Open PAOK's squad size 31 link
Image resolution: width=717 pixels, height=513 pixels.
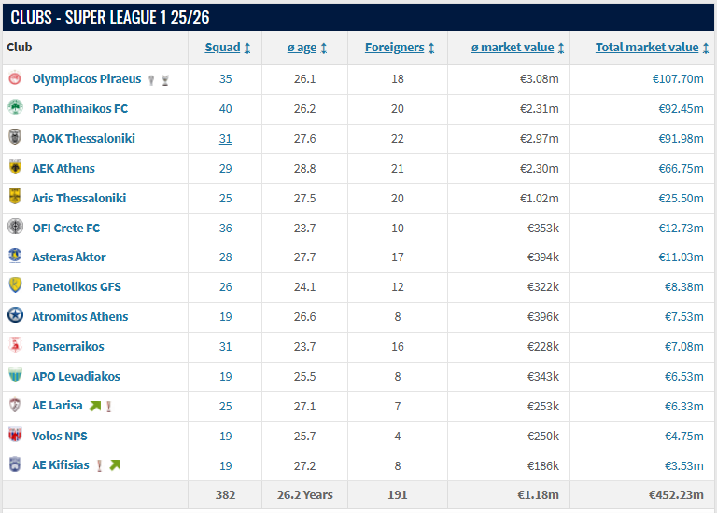pyautogui.click(x=225, y=138)
